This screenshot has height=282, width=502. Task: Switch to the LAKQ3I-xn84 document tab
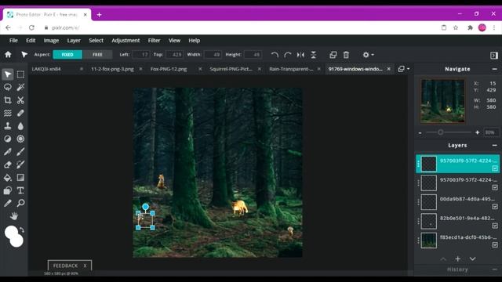coord(46,69)
